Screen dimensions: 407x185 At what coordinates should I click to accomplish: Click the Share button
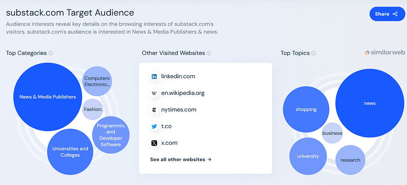pos(387,14)
